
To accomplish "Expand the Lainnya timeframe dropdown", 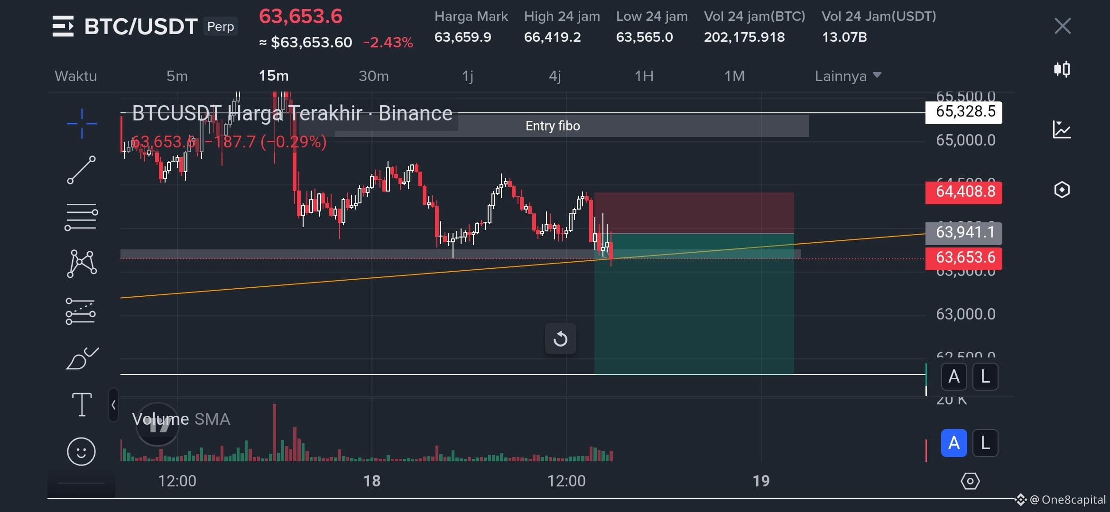I will (848, 76).
